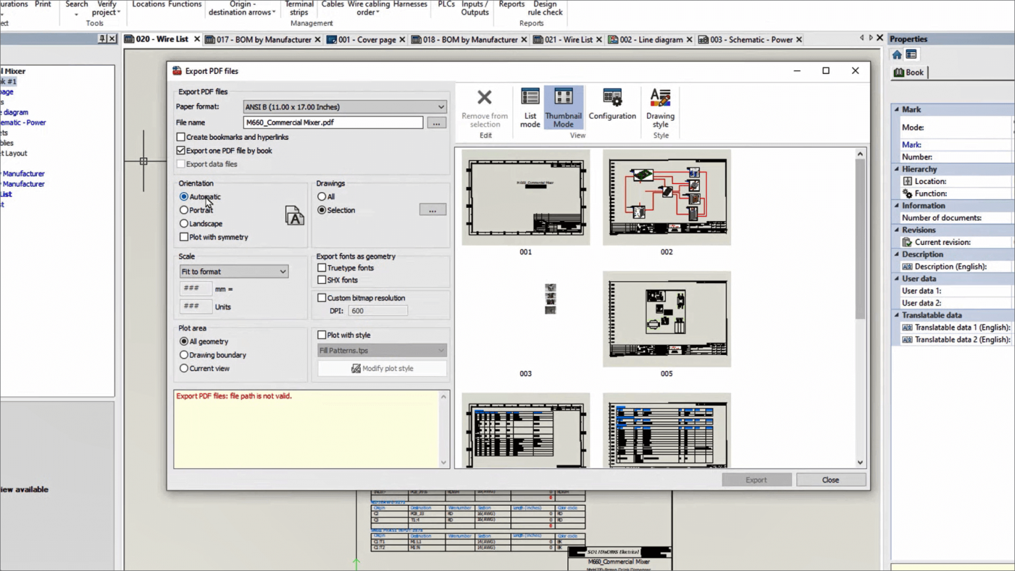Enable Custom bitmap resolution
Viewport: 1015px width, 571px height.
[322, 298]
